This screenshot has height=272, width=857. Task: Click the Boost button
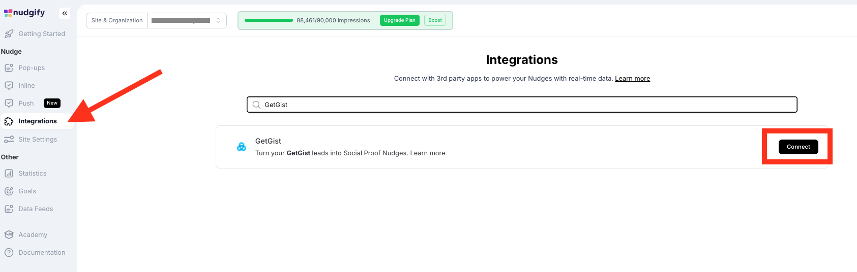435,20
